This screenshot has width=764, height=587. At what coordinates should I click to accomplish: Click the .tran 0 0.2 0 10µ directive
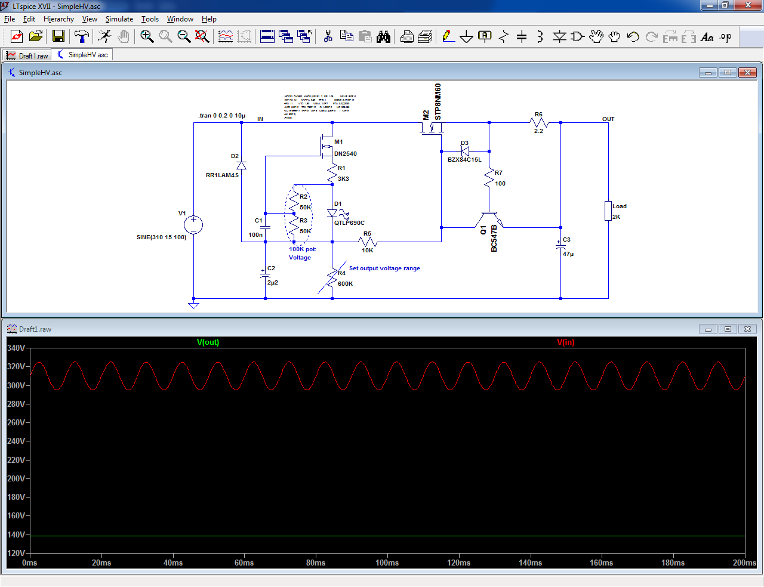(222, 116)
